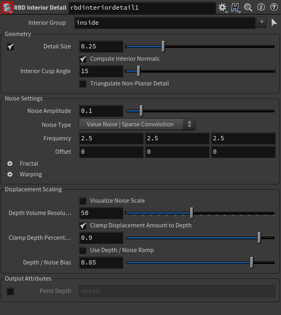Click the Noise Amplitude label
This screenshot has height=315, width=281.
click(49, 111)
